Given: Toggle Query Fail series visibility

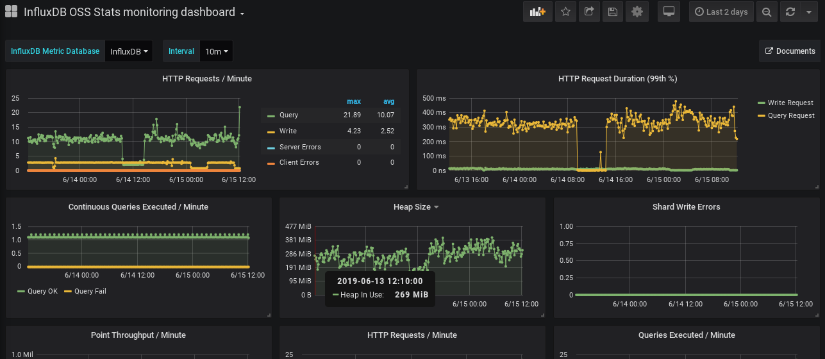Looking at the screenshot, I should click(90, 291).
